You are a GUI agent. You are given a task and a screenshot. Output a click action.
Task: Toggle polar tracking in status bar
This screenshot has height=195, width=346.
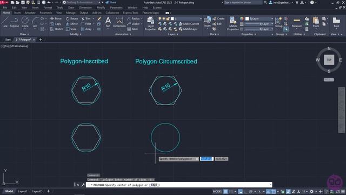pos(251,191)
